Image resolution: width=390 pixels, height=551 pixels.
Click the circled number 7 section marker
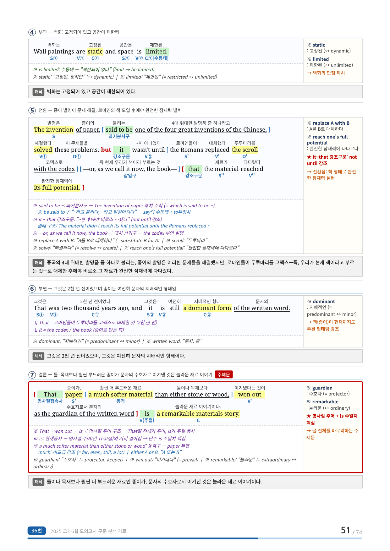(32, 375)
